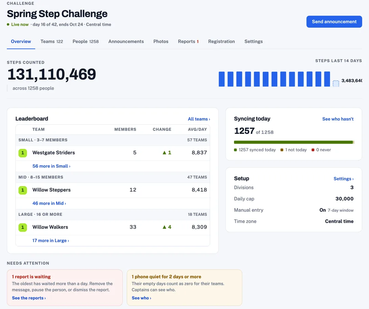Click the 8,418 avg/day value
This screenshot has height=309, width=369.
tap(199, 190)
